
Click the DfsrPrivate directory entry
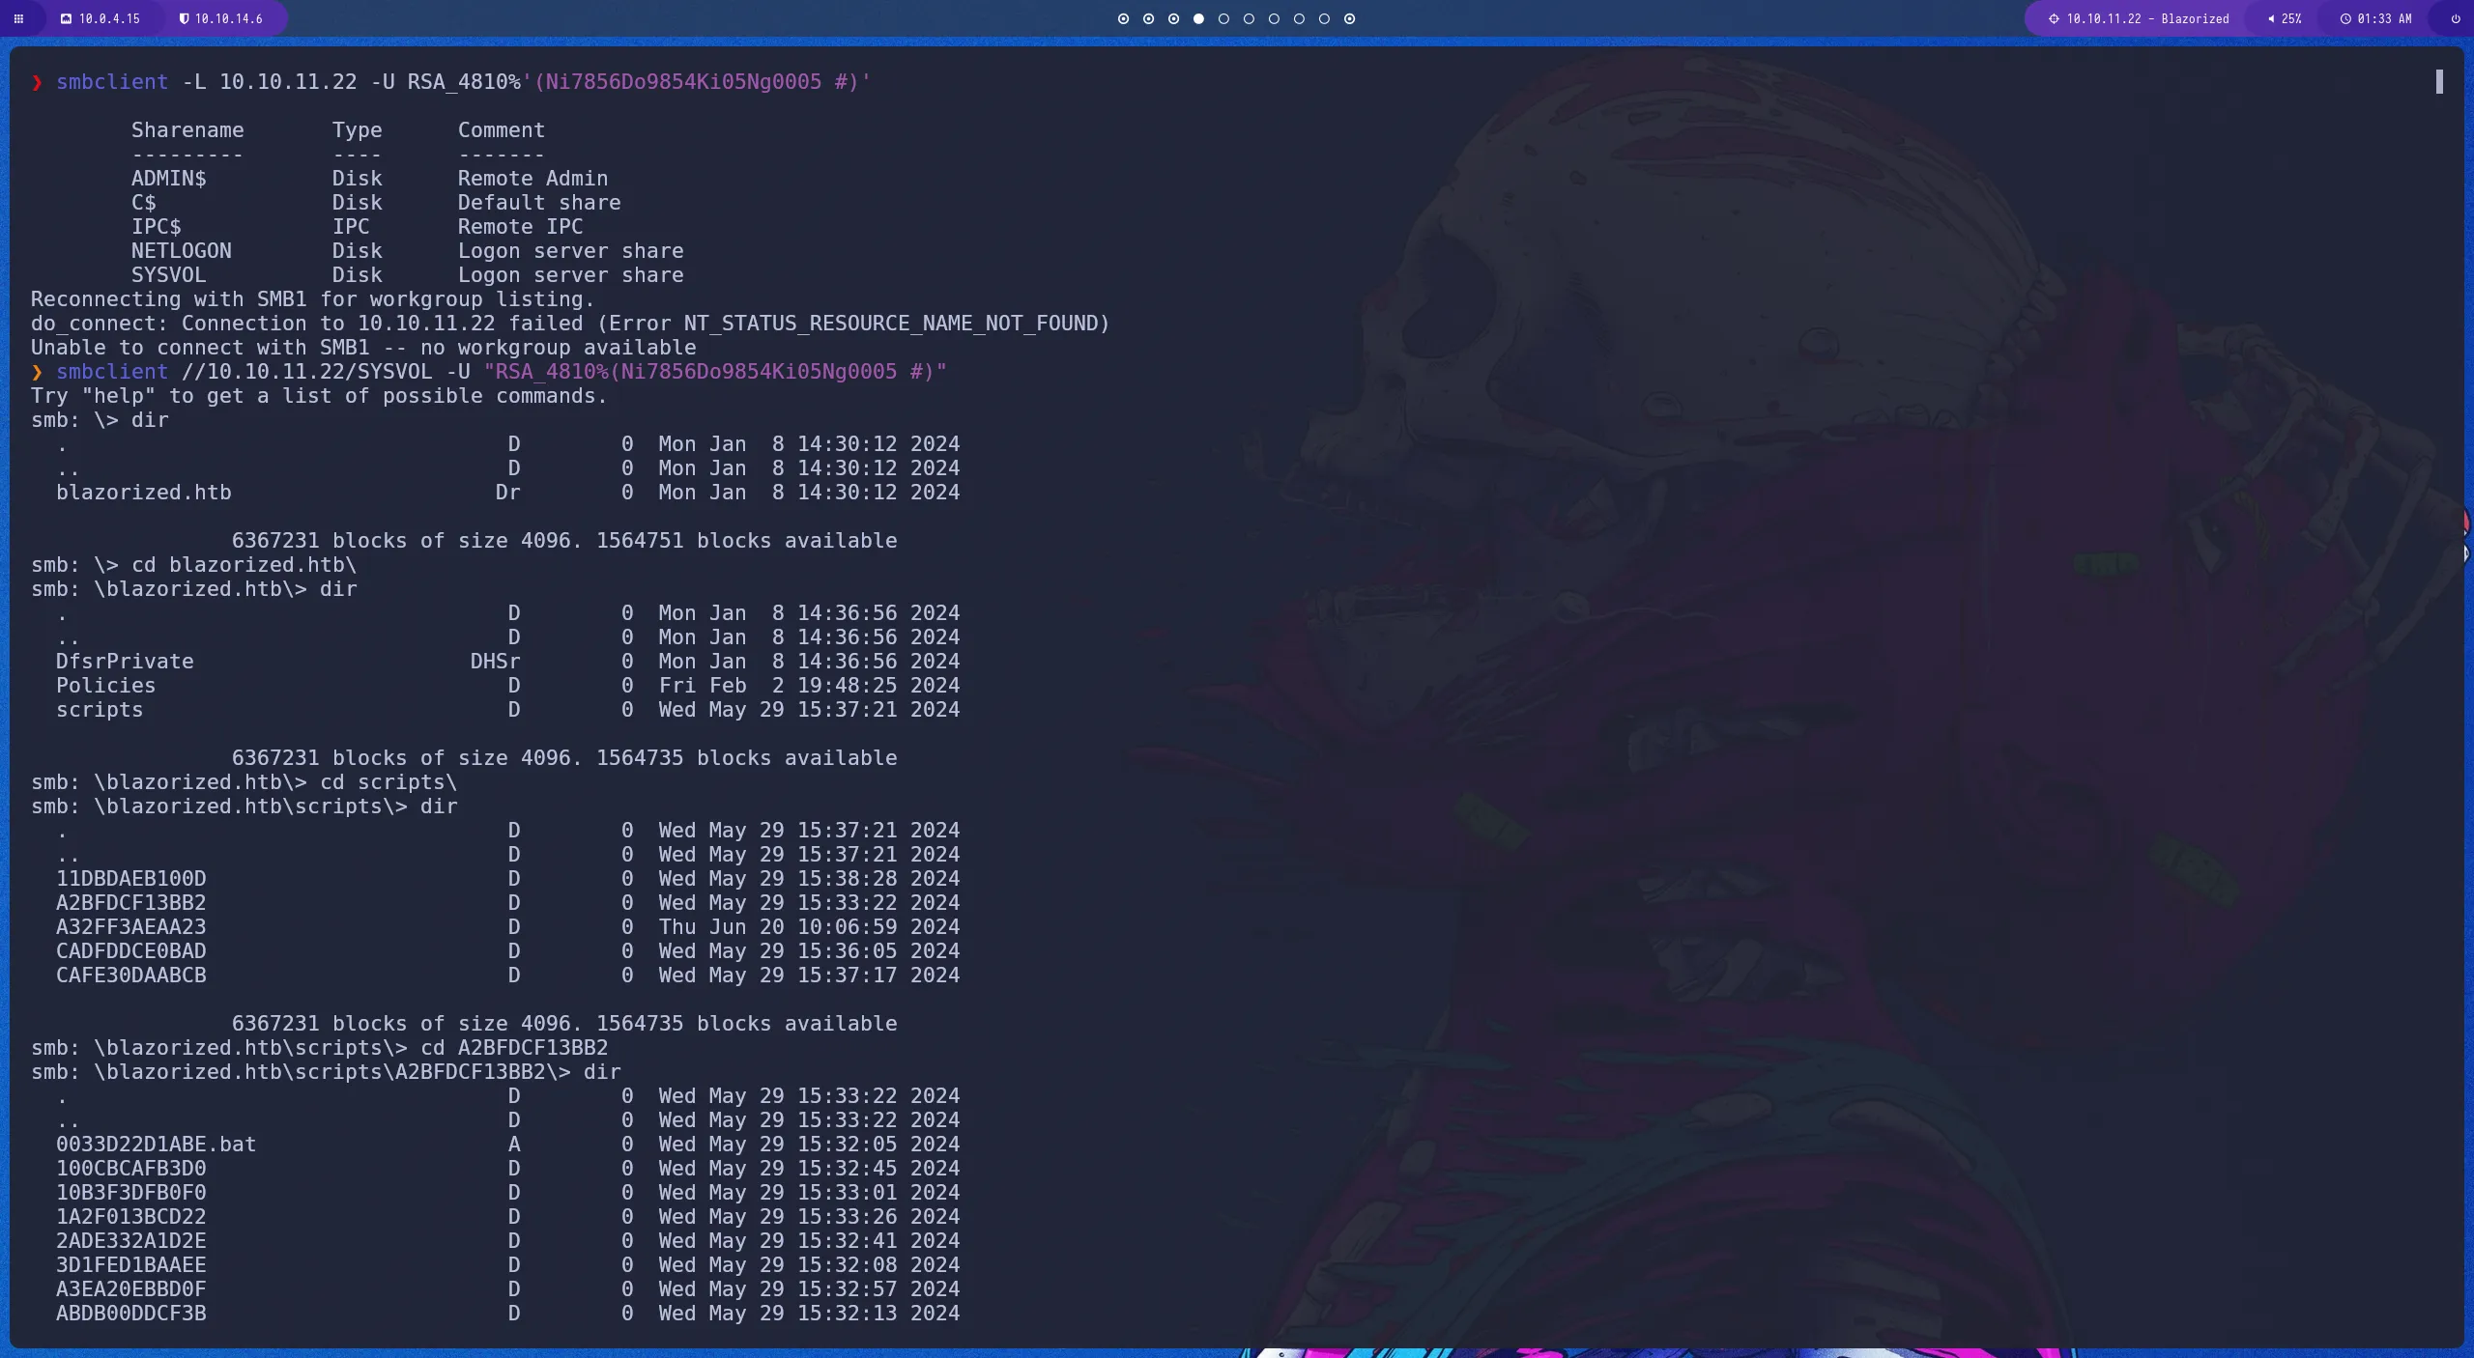125,662
